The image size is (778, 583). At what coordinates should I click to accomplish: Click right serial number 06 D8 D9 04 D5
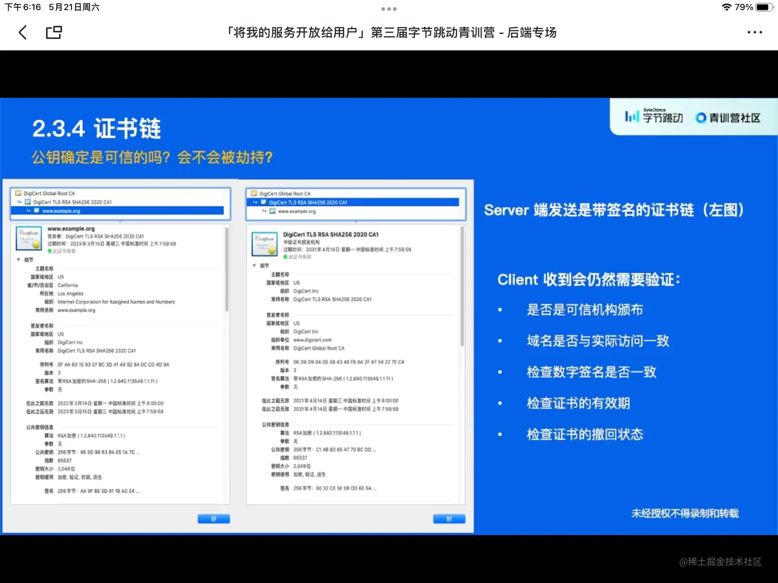349,362
